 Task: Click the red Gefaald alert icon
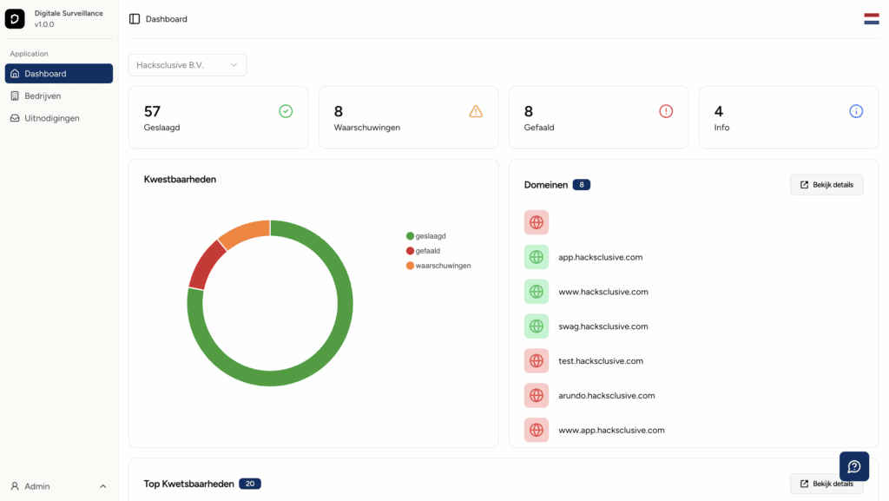tap(666, 111)
